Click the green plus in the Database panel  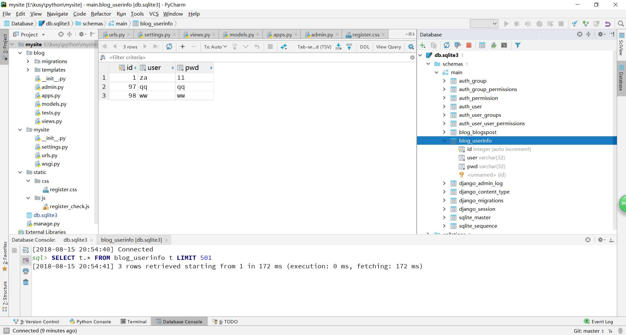[423, 45]
